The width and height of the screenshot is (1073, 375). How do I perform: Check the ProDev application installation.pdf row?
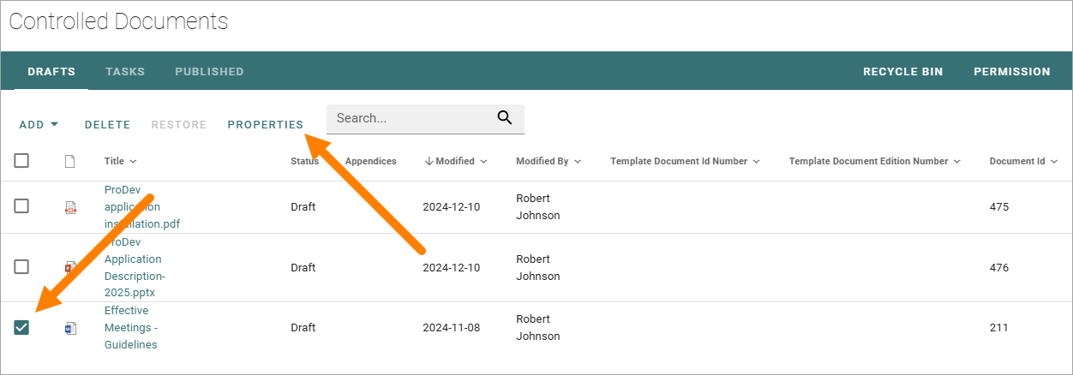pyautogui.click(x=21, y=206)
